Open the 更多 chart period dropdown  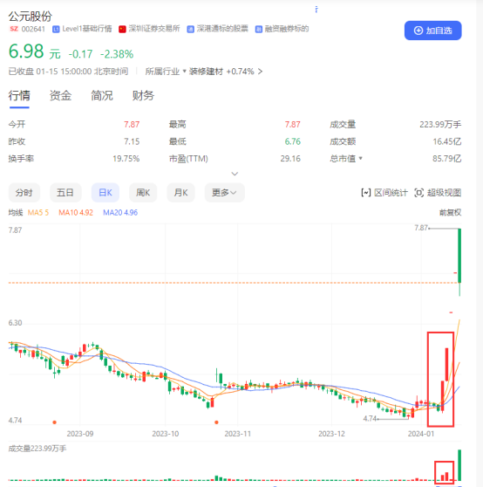[224, 193]
